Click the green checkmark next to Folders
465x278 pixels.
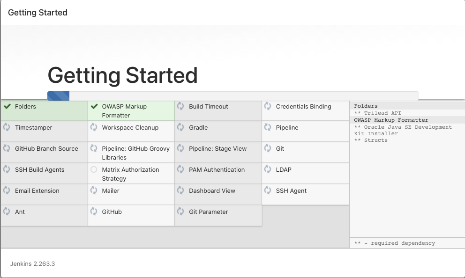(7, 106)
